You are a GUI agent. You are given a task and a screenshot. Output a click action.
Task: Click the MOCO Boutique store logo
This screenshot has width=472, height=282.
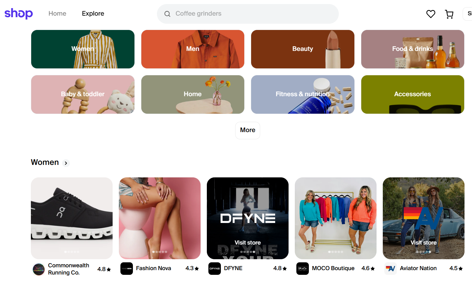(x=302, y=268)
